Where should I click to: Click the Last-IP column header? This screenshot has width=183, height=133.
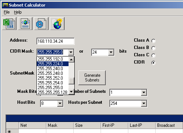click(142, 125)
